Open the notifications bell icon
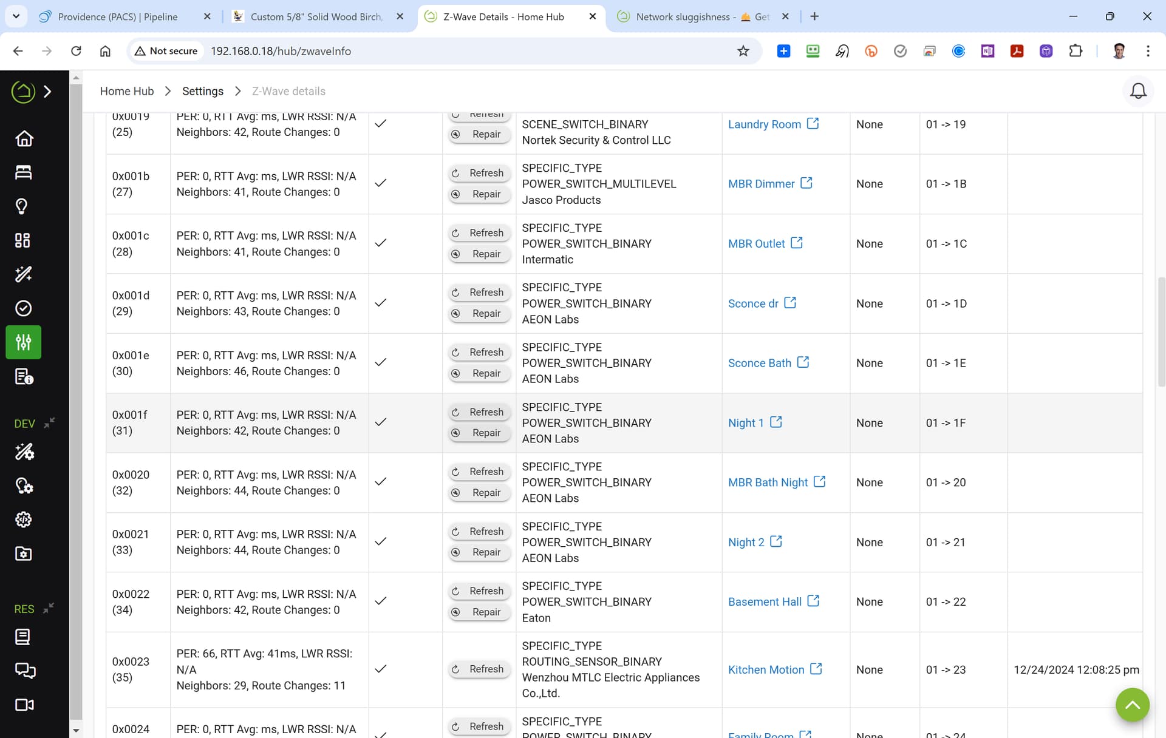Viewport: 1166px width, 738px height. pyautogui.click(x=1138, y=91)
